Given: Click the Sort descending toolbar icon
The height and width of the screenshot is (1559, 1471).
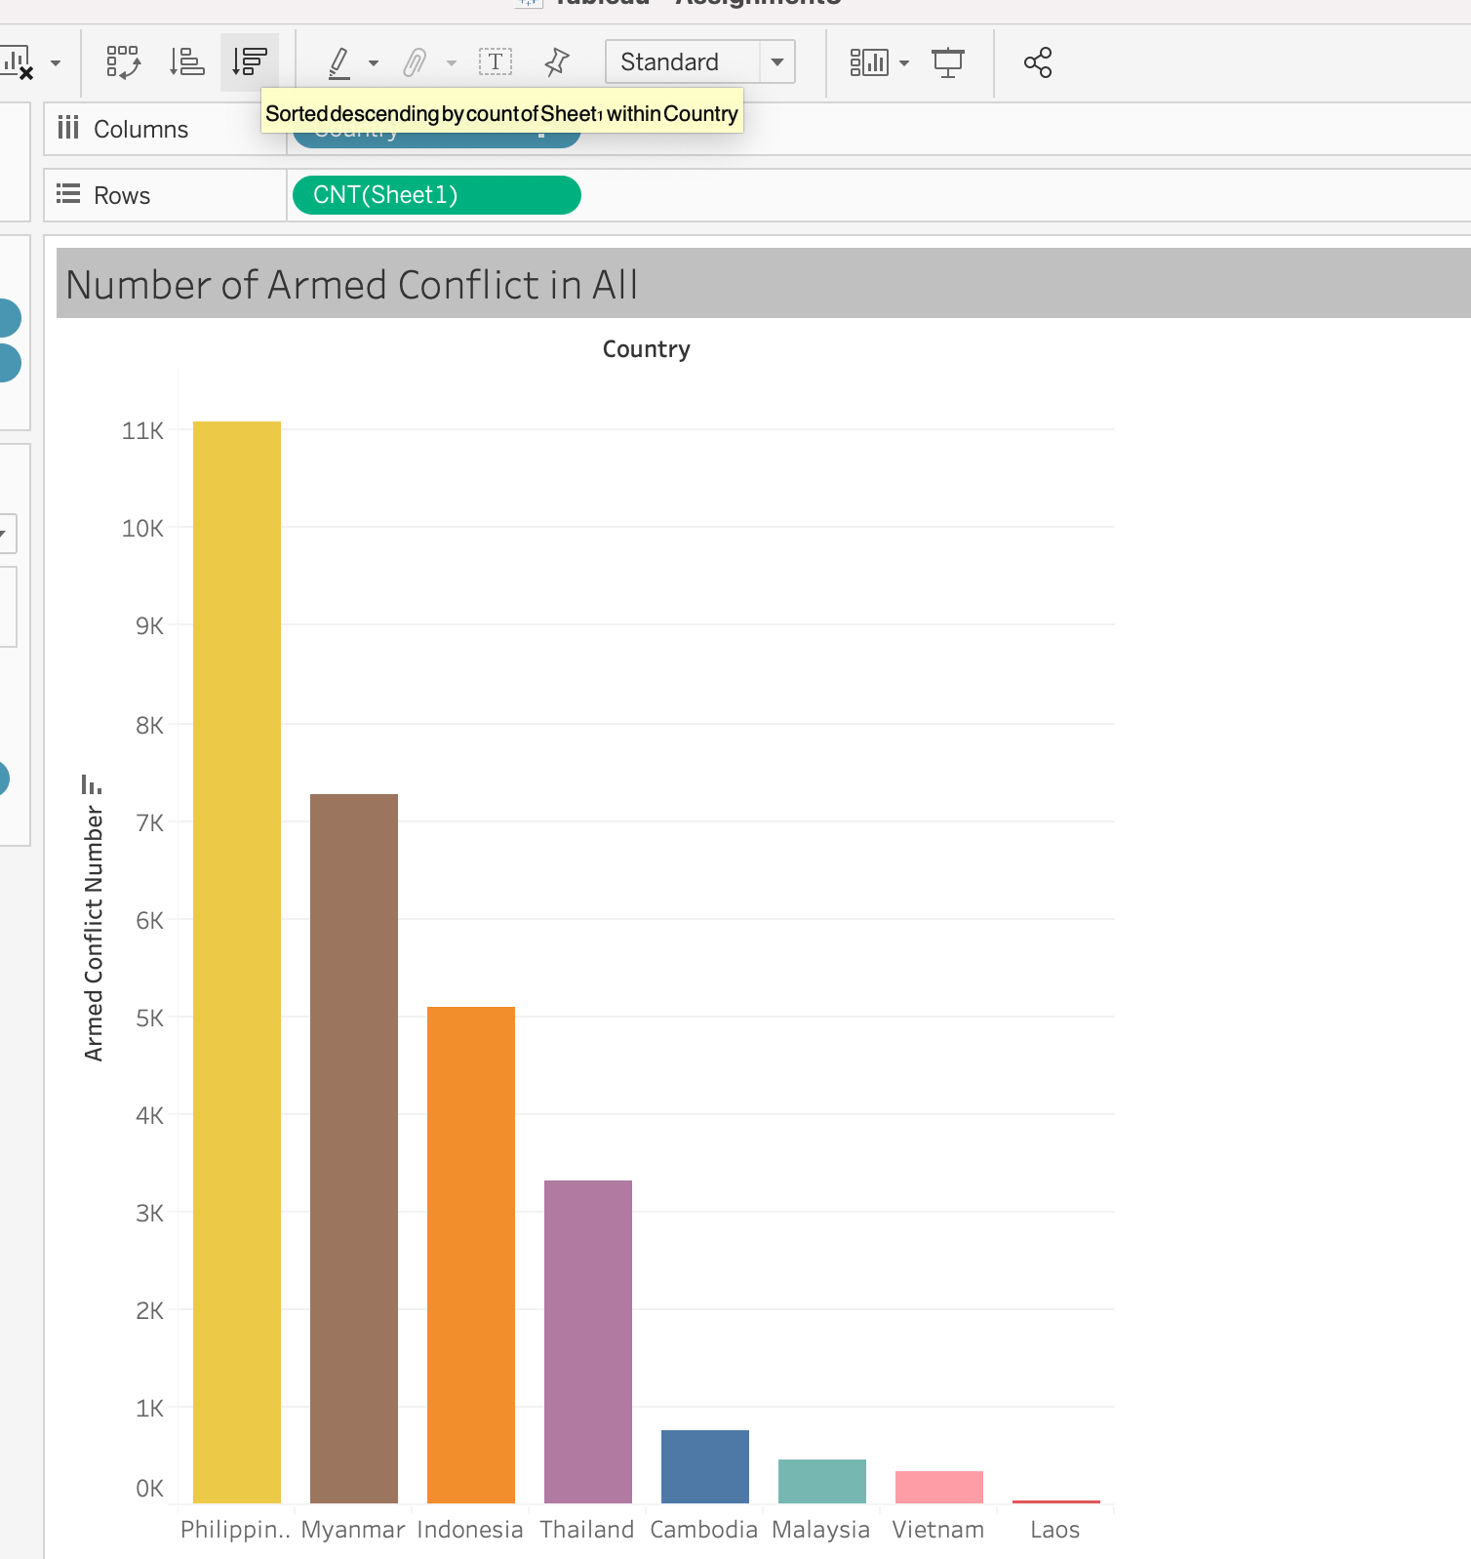Looking at the screenshot, I should 250,62.
